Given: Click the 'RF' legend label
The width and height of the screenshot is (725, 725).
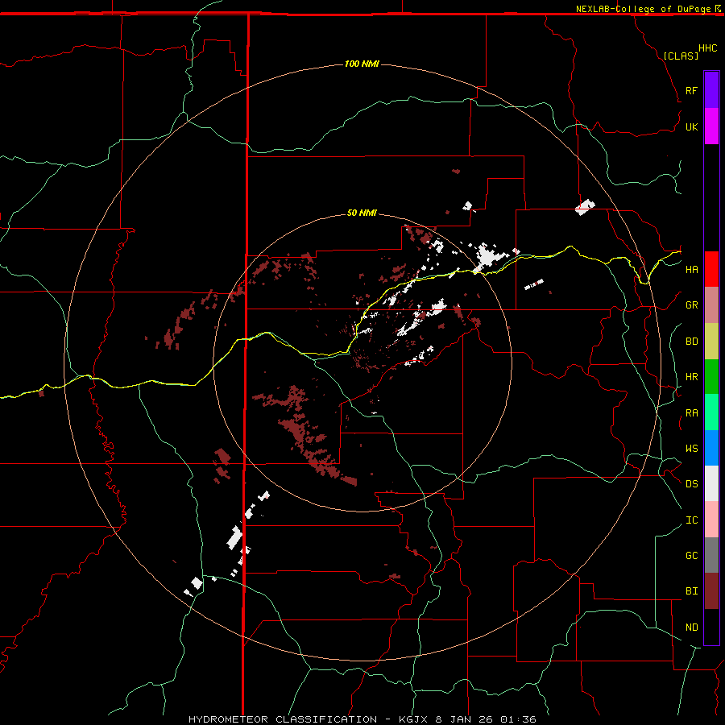Looking at the screenshot, I should (x=691, y=90).
